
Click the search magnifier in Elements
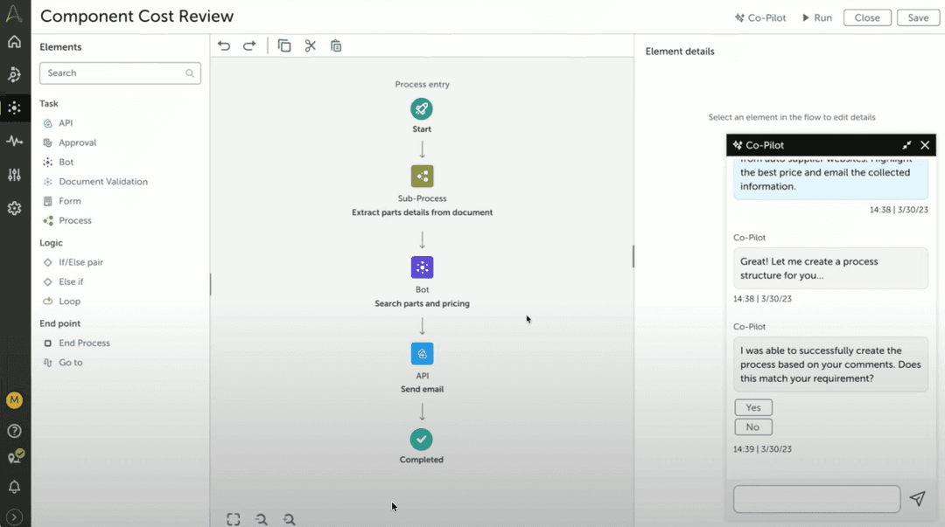(190, 73)
